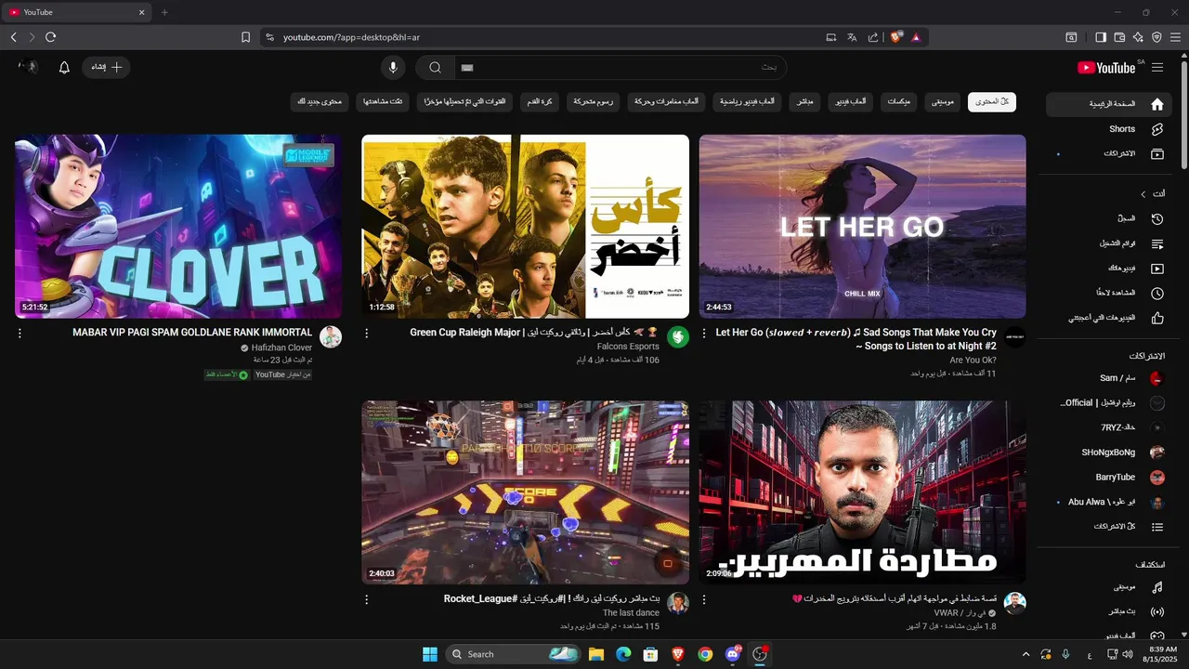
Task: Reload the page
Action: (50, 37)
